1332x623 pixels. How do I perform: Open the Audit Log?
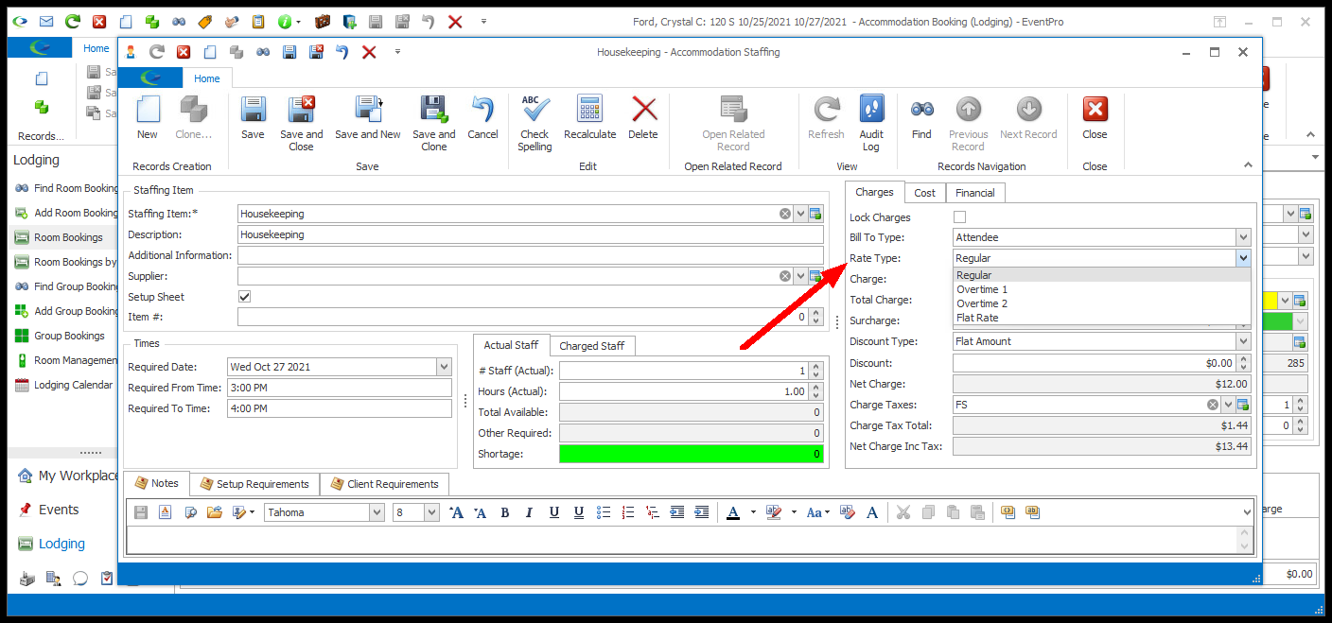pyautogui.click(x=871, y=123)
